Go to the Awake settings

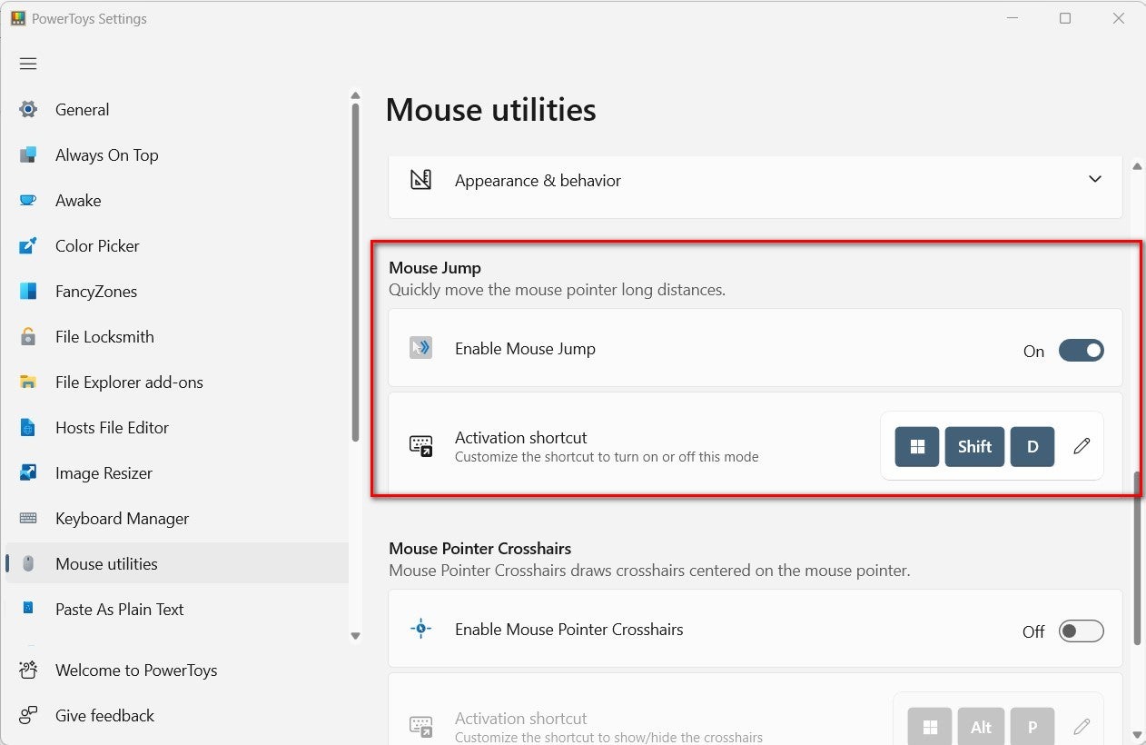coord(177,200)
